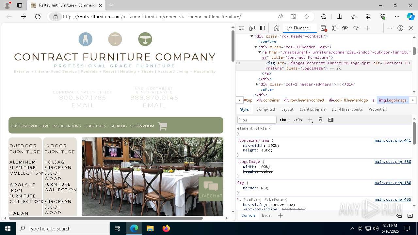Toggle the DevTools activity bar layout icon
The height and width of the screenshot is (235, 418).
pyautogui.click(x=263, y=28)
